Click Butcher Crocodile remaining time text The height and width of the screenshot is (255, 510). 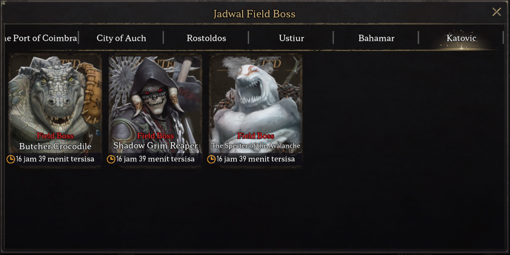click(55, 159)
